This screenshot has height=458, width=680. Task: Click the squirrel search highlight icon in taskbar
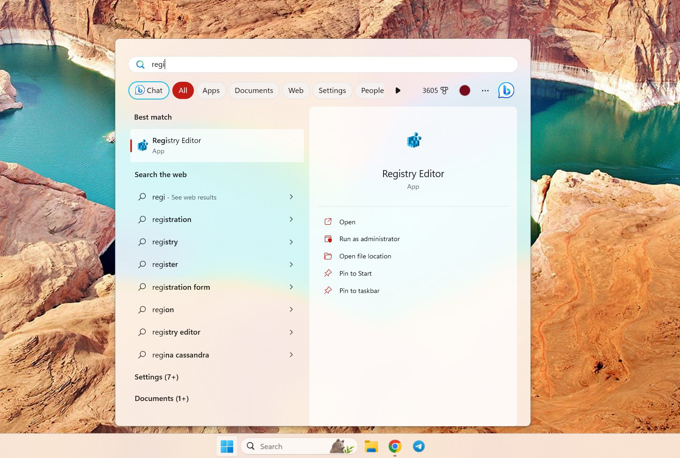[341, 446]
